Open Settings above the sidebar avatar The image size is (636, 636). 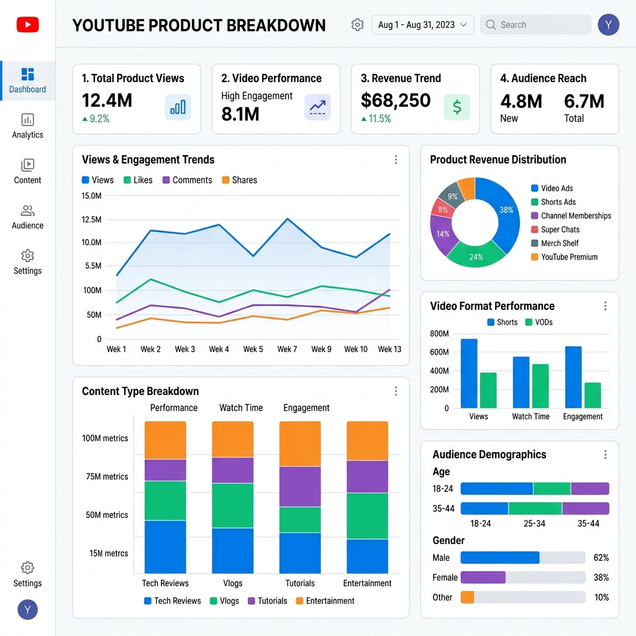click(27, 575)
